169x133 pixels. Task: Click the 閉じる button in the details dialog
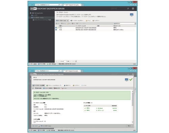129,126
